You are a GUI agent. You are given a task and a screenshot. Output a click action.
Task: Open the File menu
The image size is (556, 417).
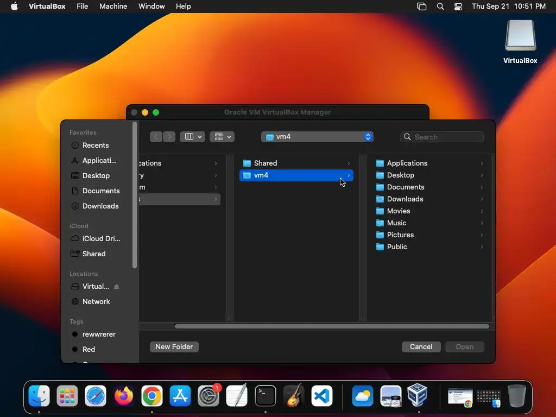pyautogui.click(x=83, y=7)
